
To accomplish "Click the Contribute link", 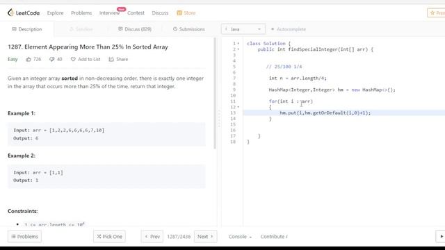I will [x=274, y=236].
